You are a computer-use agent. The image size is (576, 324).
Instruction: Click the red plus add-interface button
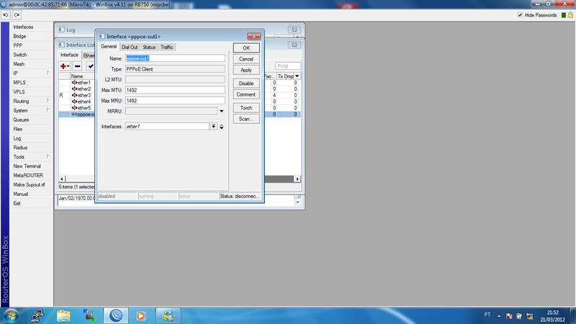(x=65, y=66)
